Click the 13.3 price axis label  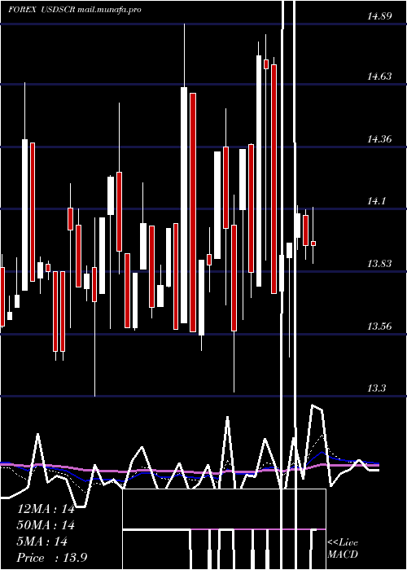tap(376, 388)
